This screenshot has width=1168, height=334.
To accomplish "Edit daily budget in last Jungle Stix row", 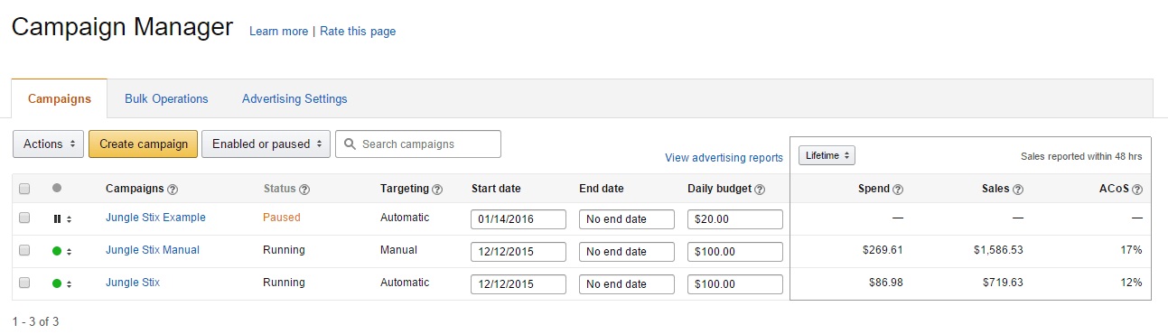I will (735, 284).
